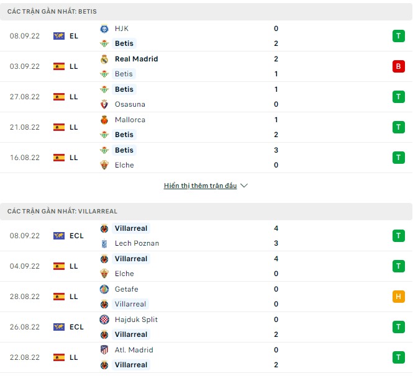The height and width of the screenshot is (376, 418).
Task: Click 'Hiển thị thêm trận đấu' link
Action: click(x=200, y=186)
